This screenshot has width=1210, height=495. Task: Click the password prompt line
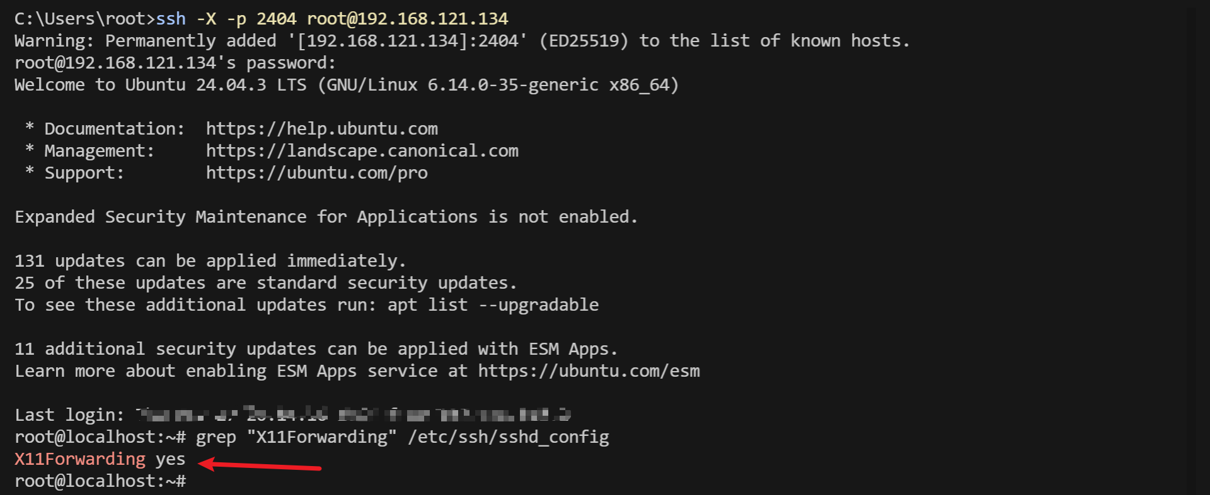pyautogui.click(x=175, y=63)
